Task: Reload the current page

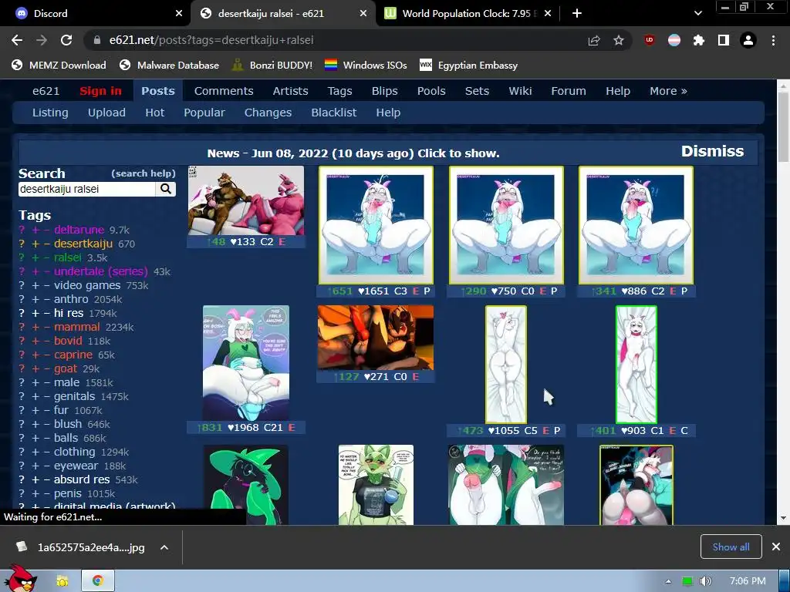Action: (66, 40)
